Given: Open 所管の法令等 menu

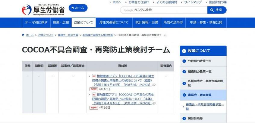Looking at the screenshot, I should click(173, 23).
